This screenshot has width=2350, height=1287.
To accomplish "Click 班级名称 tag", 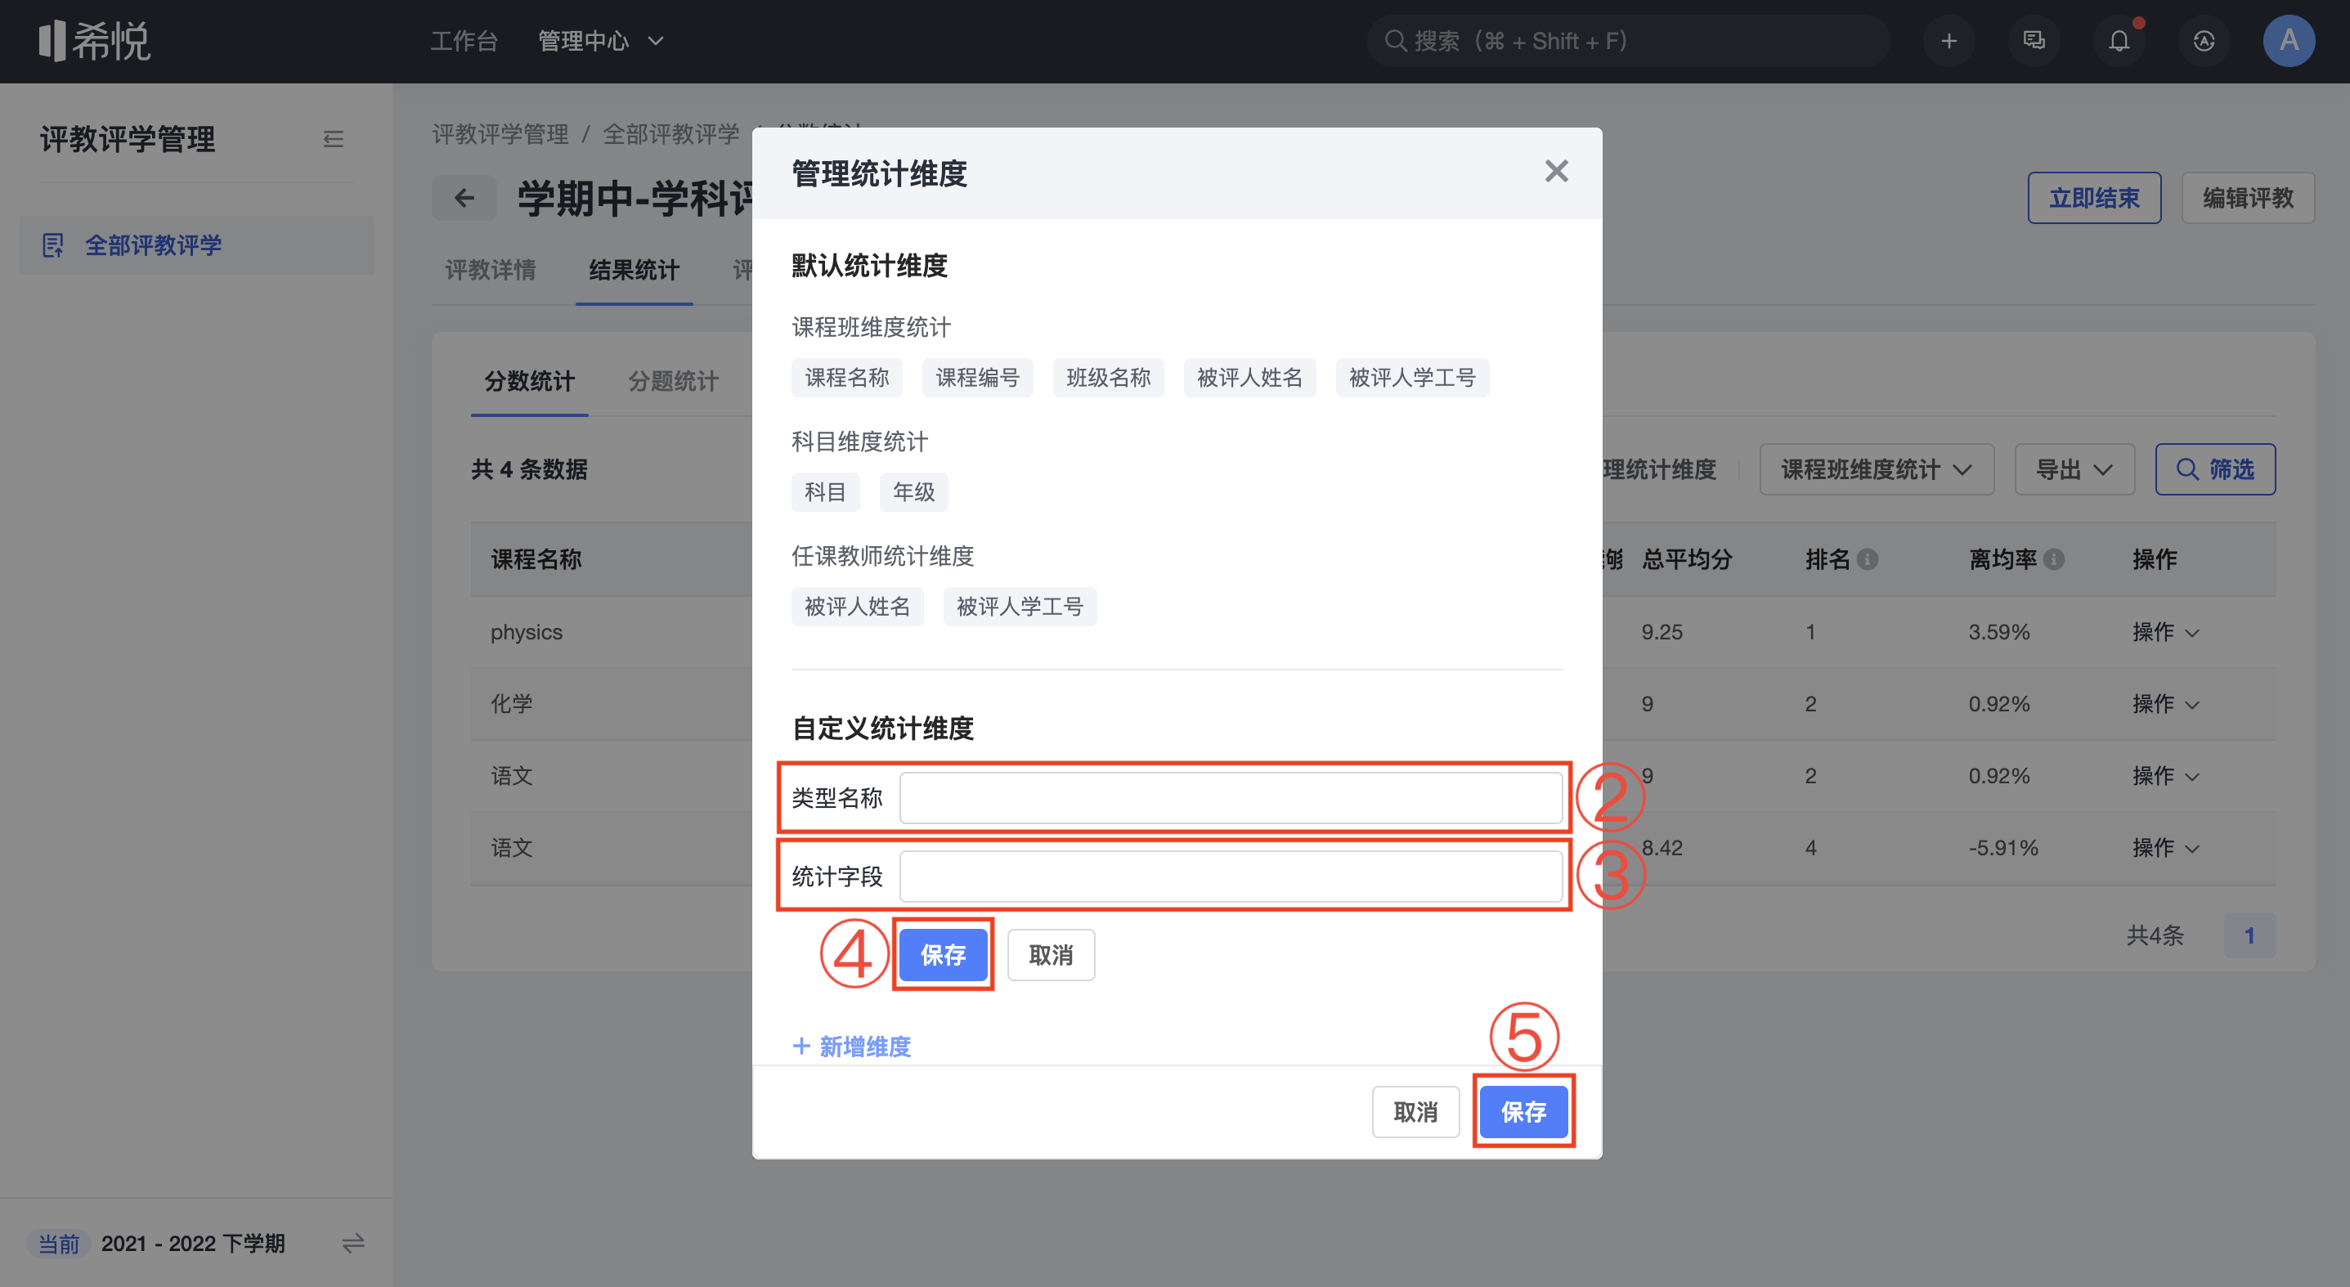I will coord(1109,378).
